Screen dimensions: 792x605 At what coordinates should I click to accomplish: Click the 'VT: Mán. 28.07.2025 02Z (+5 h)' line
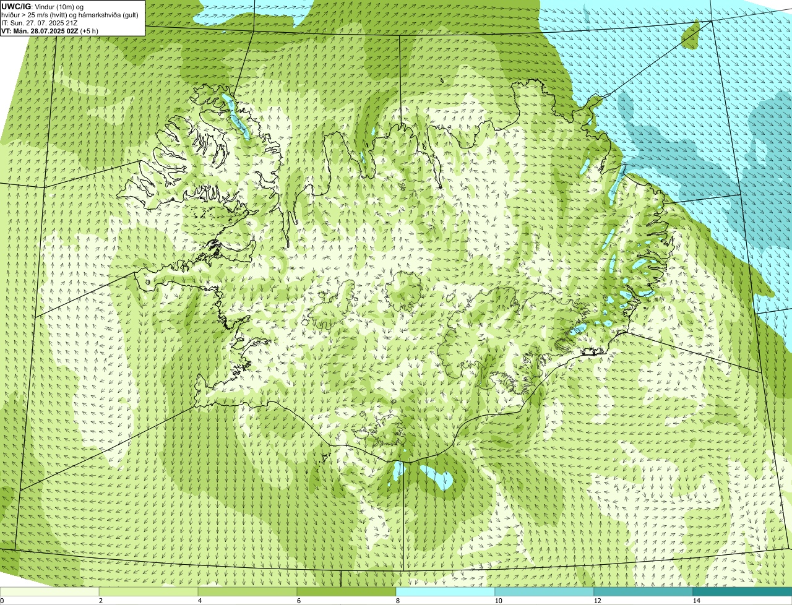pyautogui.click(x=49, y=30)
